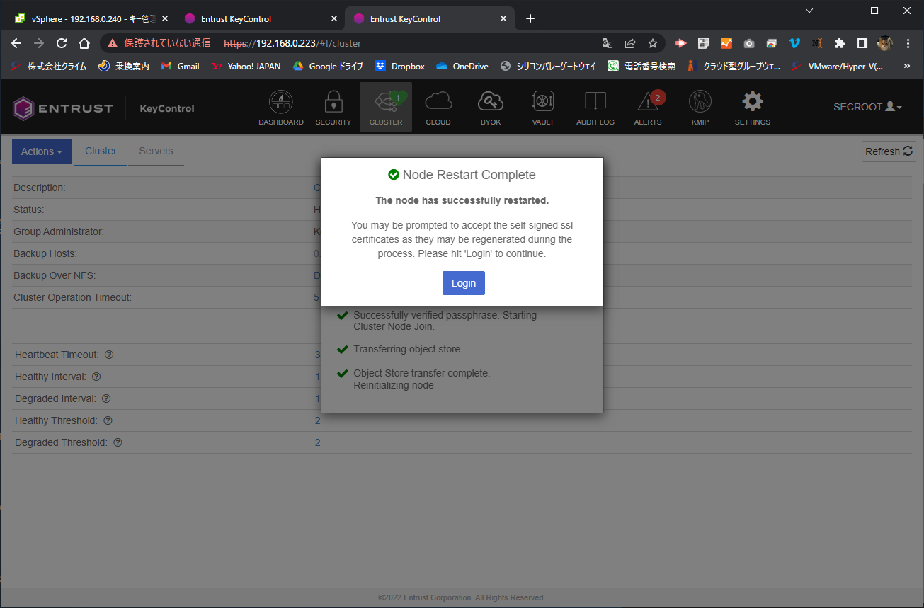
Task: Open the VMware/Hyper-V bookmark
Action: 838,66
